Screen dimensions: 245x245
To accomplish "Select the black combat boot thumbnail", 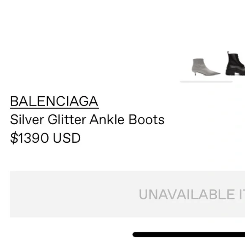I will (235, 63).
